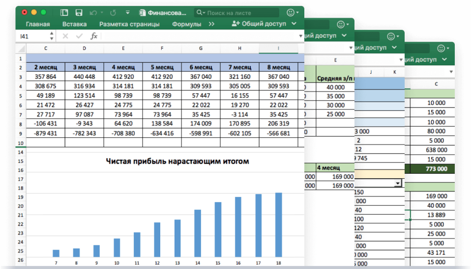471x269 pixels.
Task: Click the smiley icon in fourth window
Action: tap(441, 49)
